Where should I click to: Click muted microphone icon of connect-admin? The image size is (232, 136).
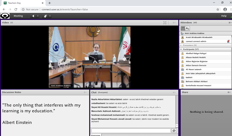[228, 41]
